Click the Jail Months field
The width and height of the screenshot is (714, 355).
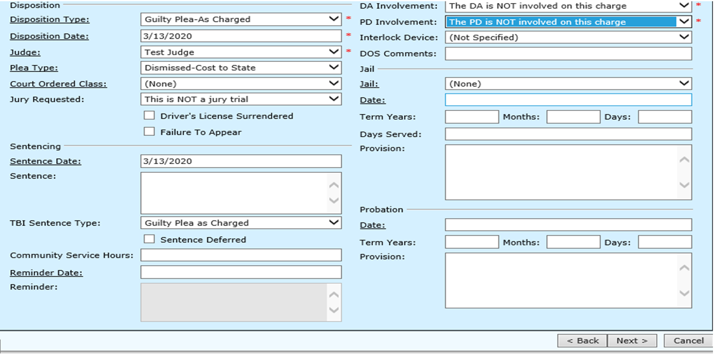coord(573,117)
